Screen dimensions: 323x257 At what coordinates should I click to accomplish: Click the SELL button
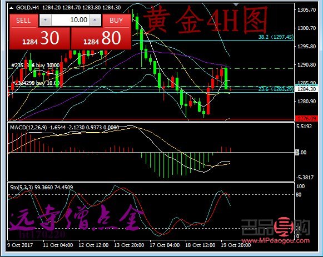coord(23,21)
